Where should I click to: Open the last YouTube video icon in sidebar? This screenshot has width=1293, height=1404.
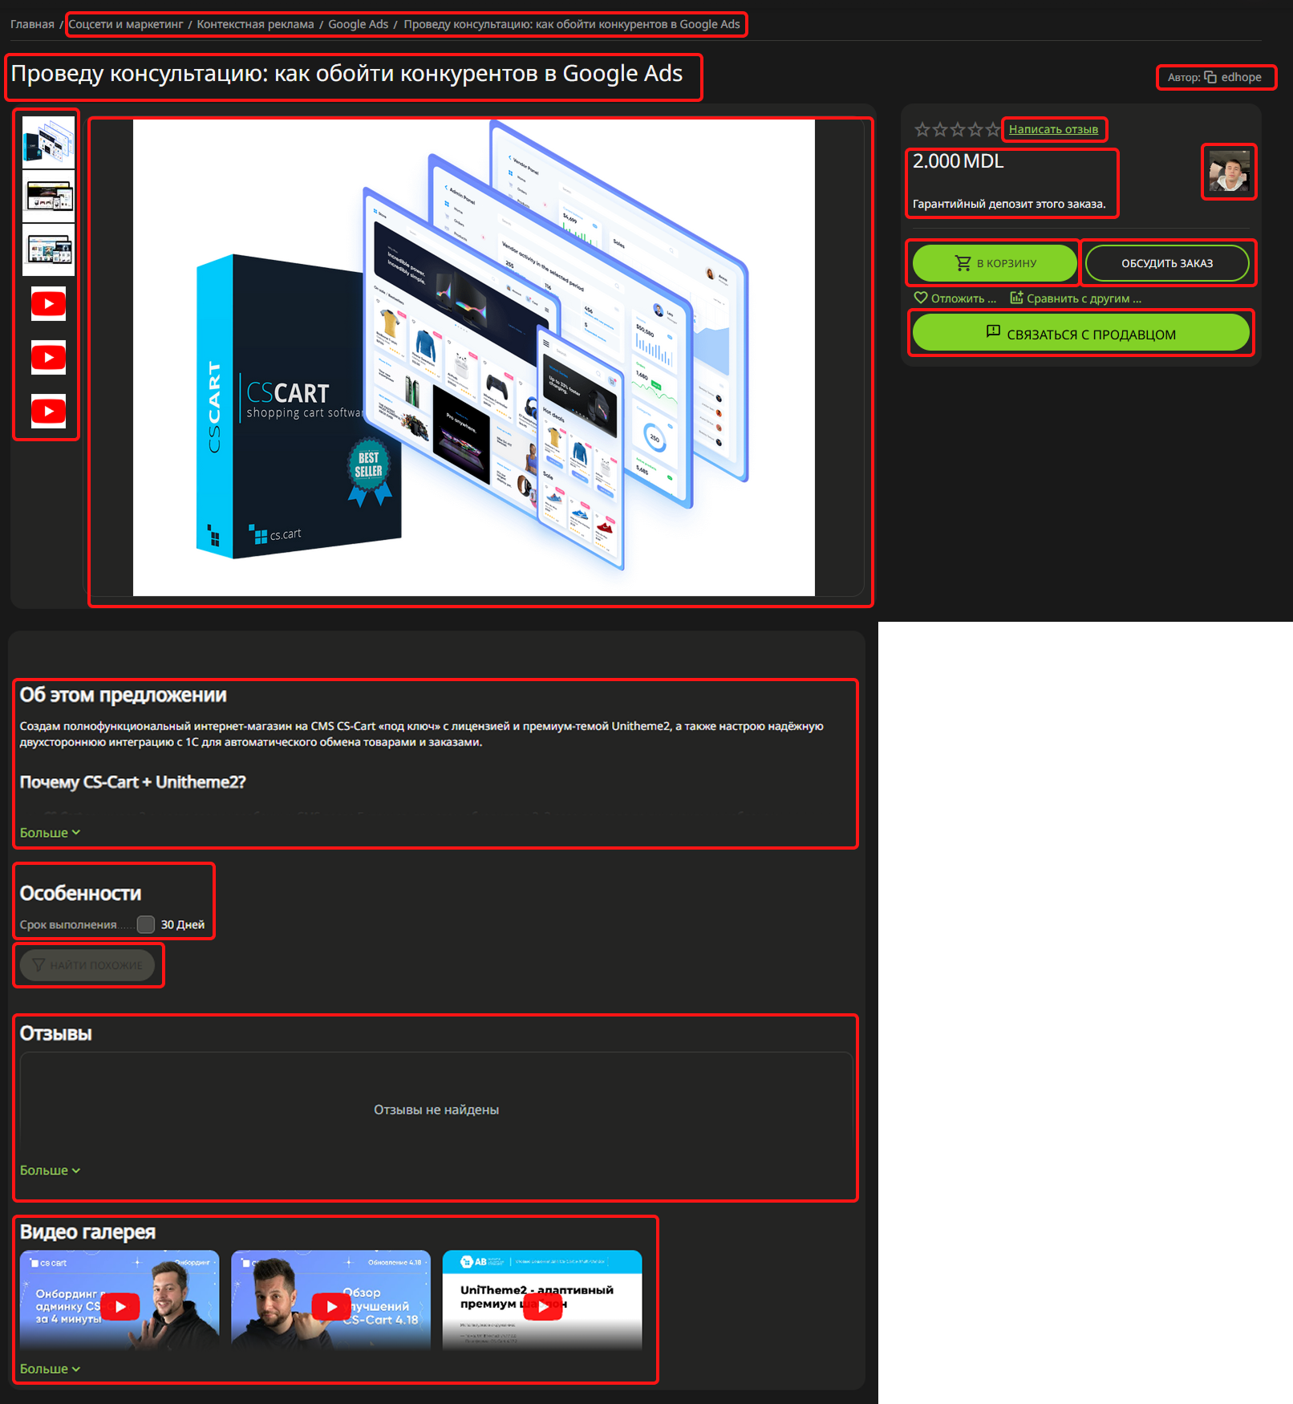click(x=48, y=411)
